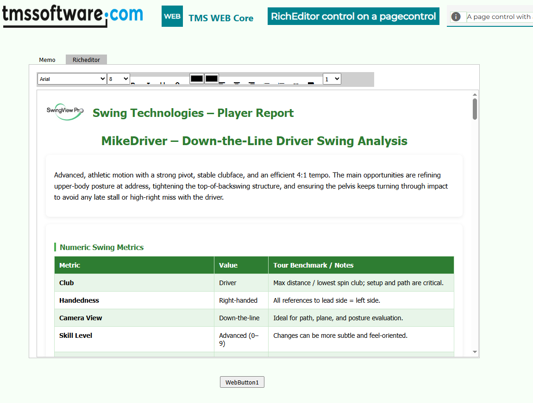Select the Richeditor tab
Screen dimensions: 533x403
click(x=86, y=60)
